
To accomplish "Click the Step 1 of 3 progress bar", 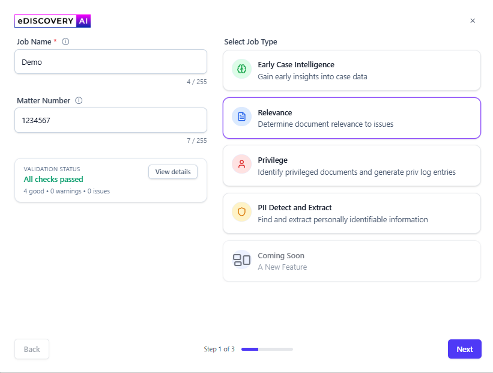I will pos(267,349).
